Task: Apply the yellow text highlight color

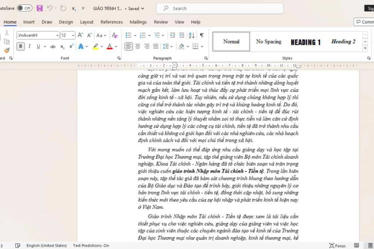Action: 95,46
